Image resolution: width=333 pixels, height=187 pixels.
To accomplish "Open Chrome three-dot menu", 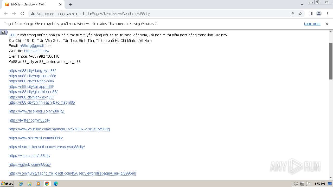I will click(327, 14).
